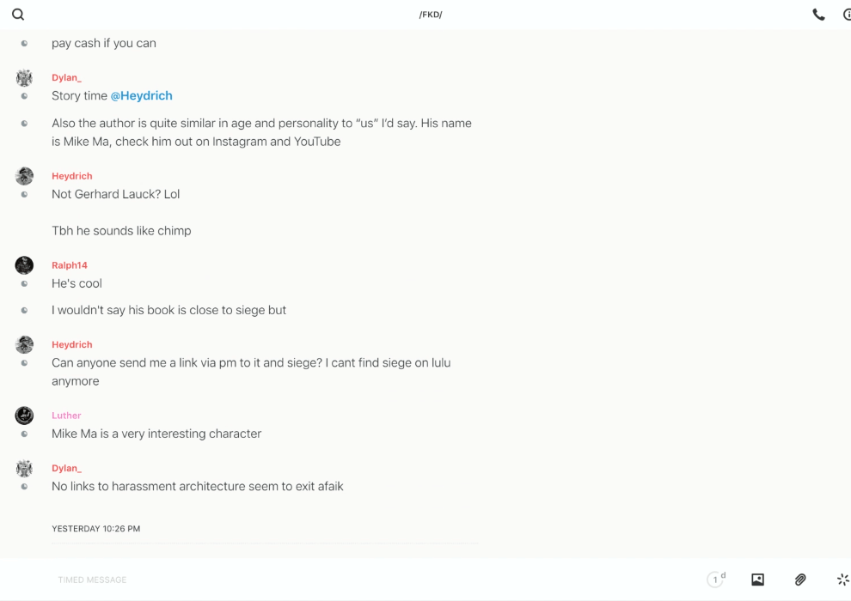This screenshot has height=601, width=851.
Task: Send a ping with the burst icon
Action: coord(842,580)
